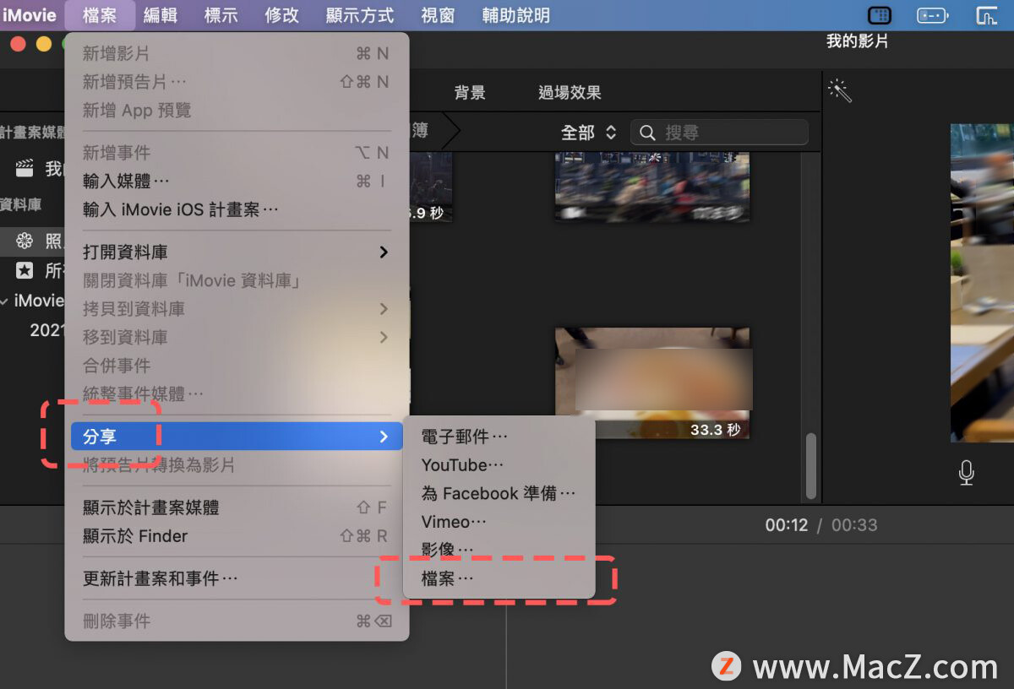Image resolution: width=1014 pixels, height=689 pixels.
Task: Click the 照片 library flower icon
Action: coord(25,241)
